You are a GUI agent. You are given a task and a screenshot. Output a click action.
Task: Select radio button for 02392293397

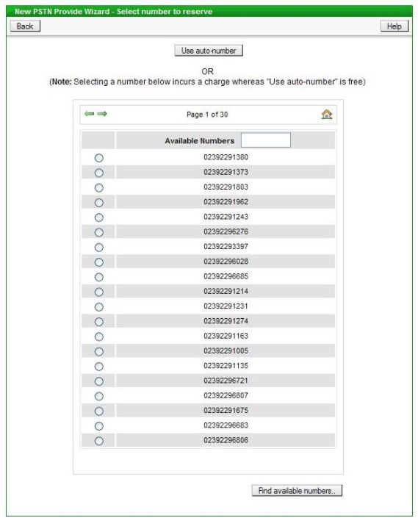click(x=99, y=247)
